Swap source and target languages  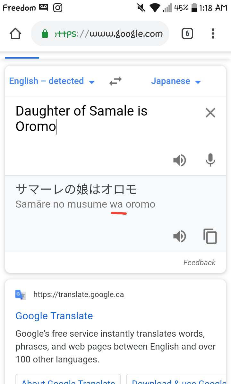116,81
